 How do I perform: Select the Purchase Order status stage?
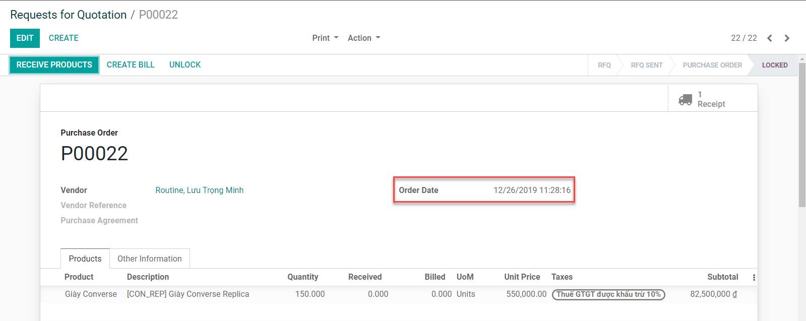point(712,66)
